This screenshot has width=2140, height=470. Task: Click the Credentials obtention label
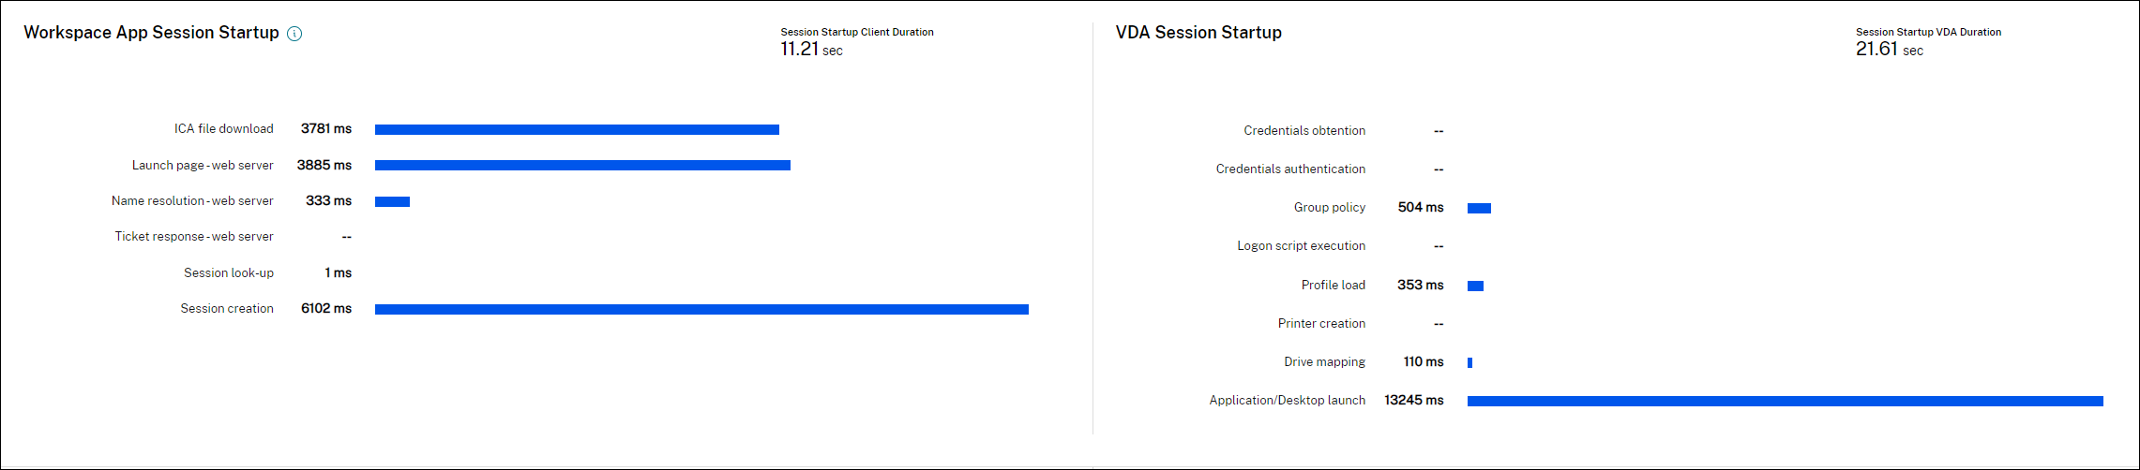(1304, 131)
